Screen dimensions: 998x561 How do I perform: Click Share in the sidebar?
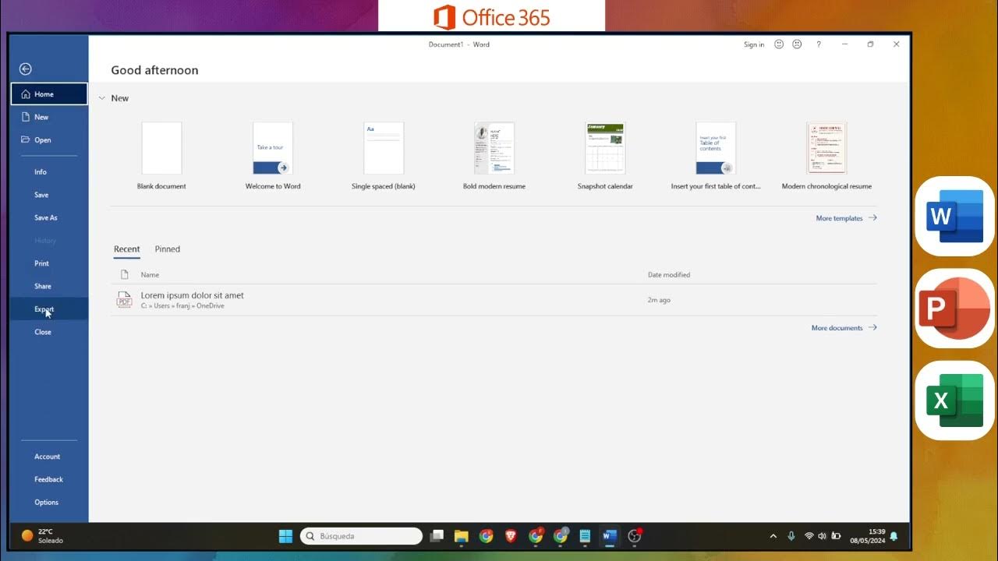click(x=49, y=286)
